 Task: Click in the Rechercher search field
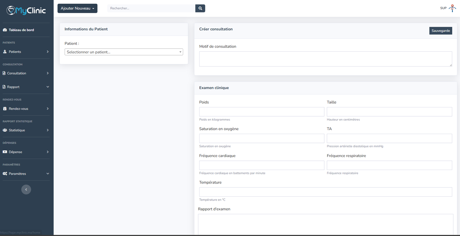point(151,8)
